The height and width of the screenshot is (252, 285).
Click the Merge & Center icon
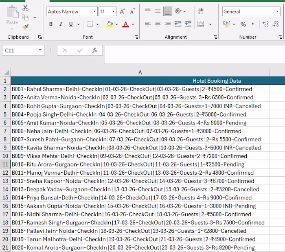coord(201,24)
